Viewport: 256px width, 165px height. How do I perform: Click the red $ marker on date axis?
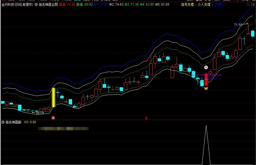click(x=146, y=118)
